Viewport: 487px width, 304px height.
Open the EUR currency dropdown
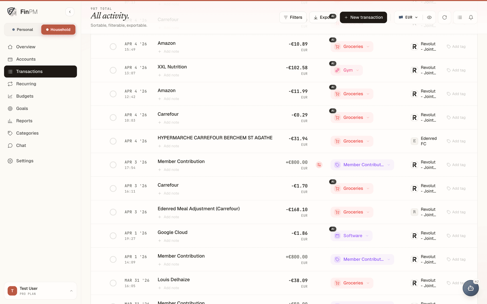coord(408,17)
